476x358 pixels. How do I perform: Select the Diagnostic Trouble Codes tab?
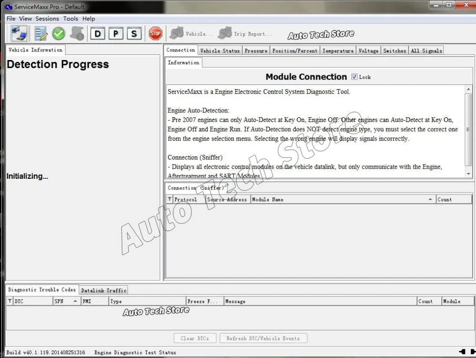coord(42,290)
